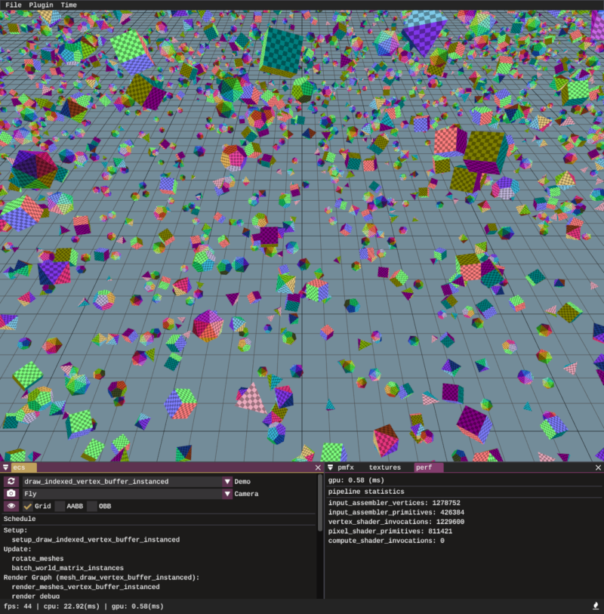Viewport: 604px width, 614px height.
Task: Click the refresh demo icon
Action: (x=11, y=481)
